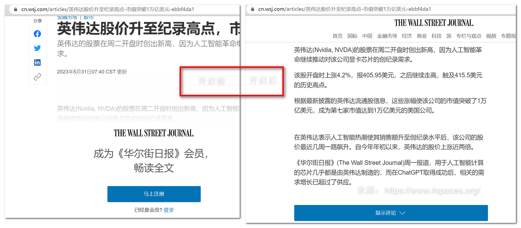Share the article on LinkedIn
The width and height of the screenshot is (521, 228).
pyautogui.click(x=37, y=63)
